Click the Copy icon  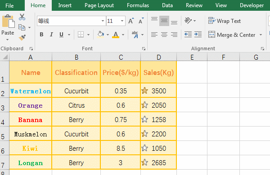pos(22,27)
